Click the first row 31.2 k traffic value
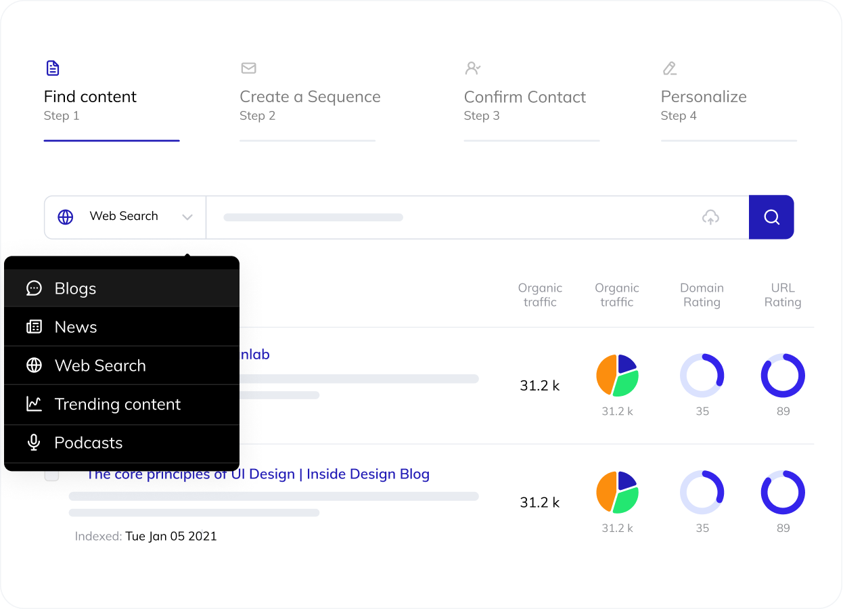The height and width of the screenshot is (609, 843). pos(540,386)
